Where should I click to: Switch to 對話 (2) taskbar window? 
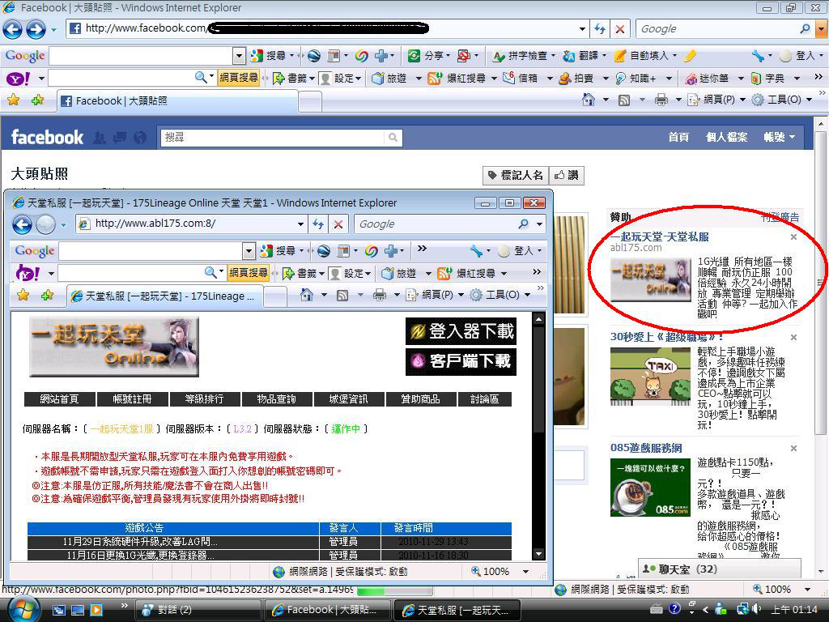click(x=198, y=610)
